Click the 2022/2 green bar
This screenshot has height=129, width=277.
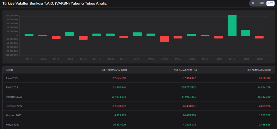[151, 35]
